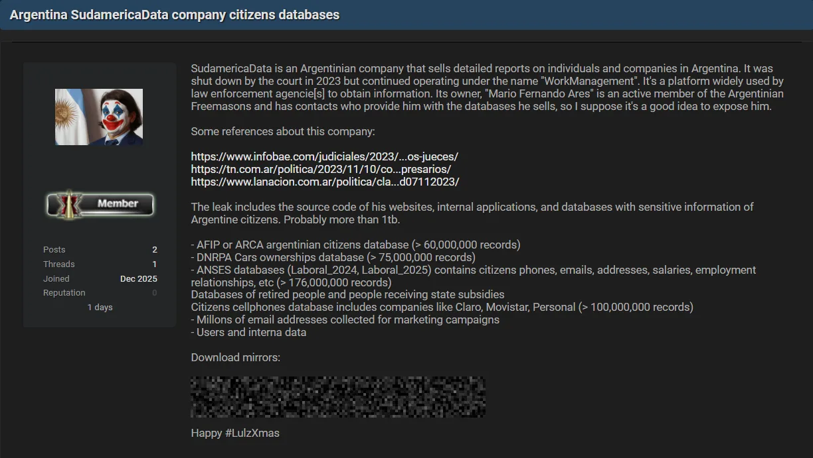
Task: Click the Joined date Dec 2025
Action: coord(138,278)
